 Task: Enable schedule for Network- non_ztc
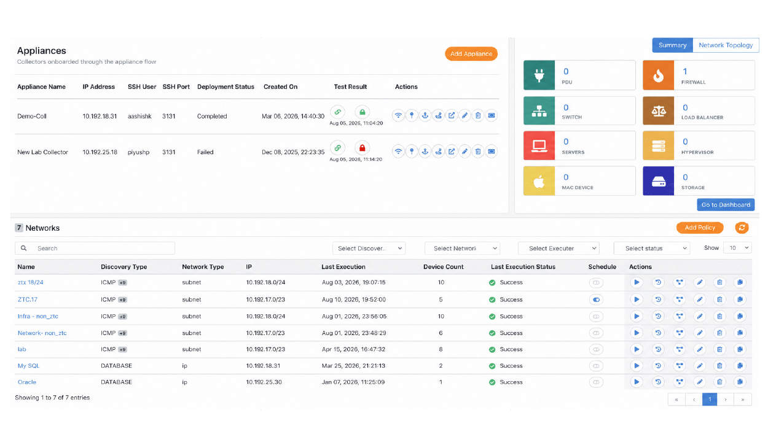point(596,333)
